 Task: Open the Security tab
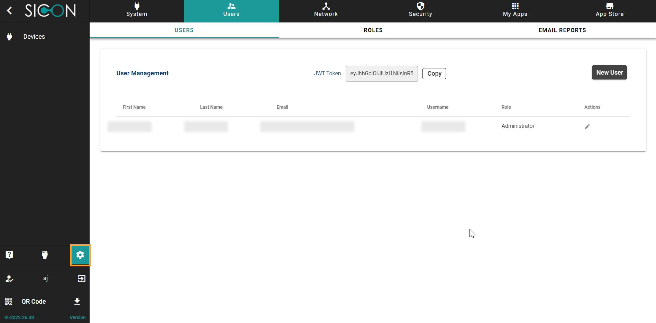[x=420, y=11]
